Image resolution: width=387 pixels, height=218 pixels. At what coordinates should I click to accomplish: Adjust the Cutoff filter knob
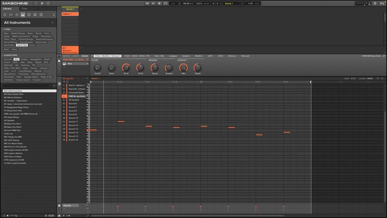[x=97, y=68]
